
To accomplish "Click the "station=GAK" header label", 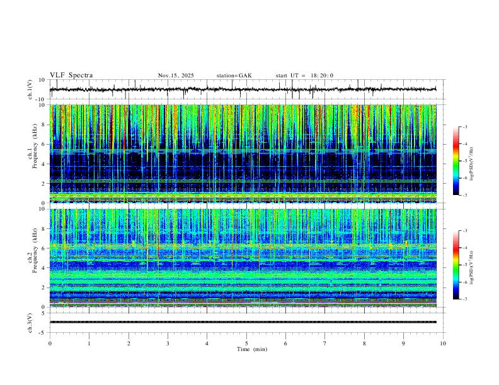I will [234, 75].
